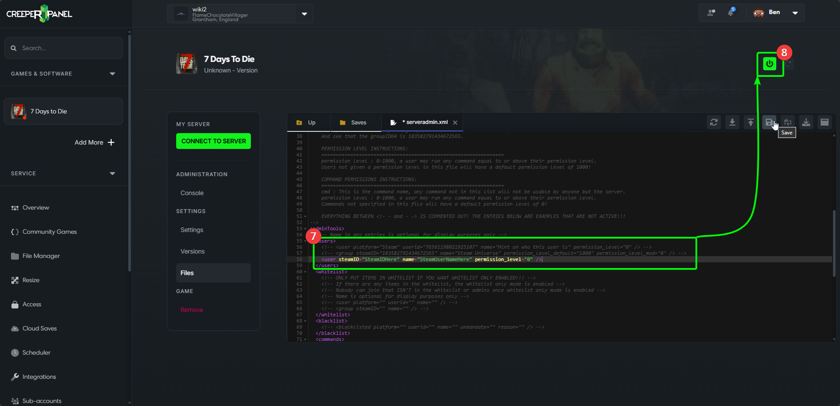Click Ben's avatar image

coord(759,12)
